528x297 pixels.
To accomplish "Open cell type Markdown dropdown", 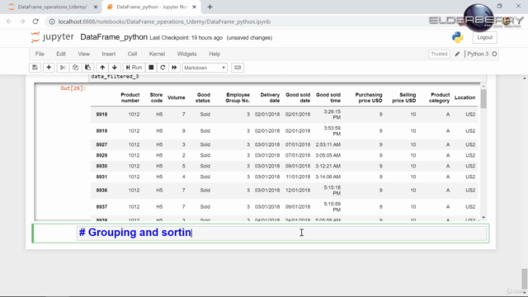I will click(x=205, y=68).
